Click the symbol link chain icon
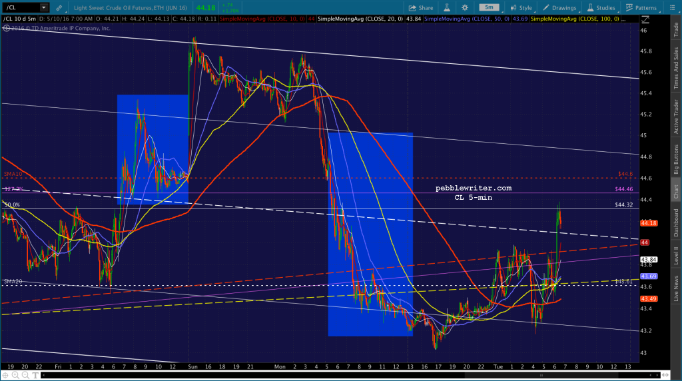Viewport: 682px width, 381px height. click(59, 8)
